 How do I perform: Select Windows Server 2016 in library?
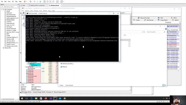12,46
